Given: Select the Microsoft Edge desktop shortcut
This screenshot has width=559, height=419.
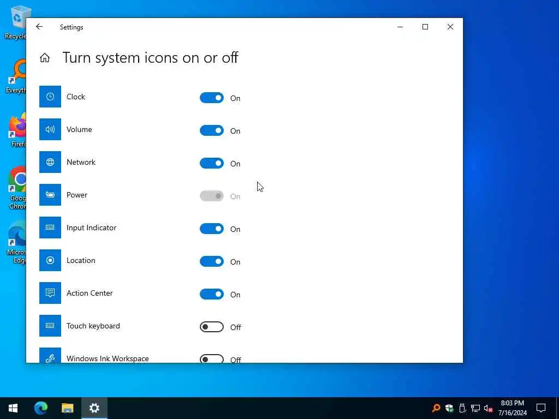Looking at the screenshot, I should [x=17, y=242].
